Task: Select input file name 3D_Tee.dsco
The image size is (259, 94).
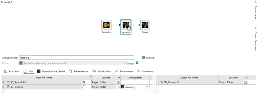Action: (17, 87)
